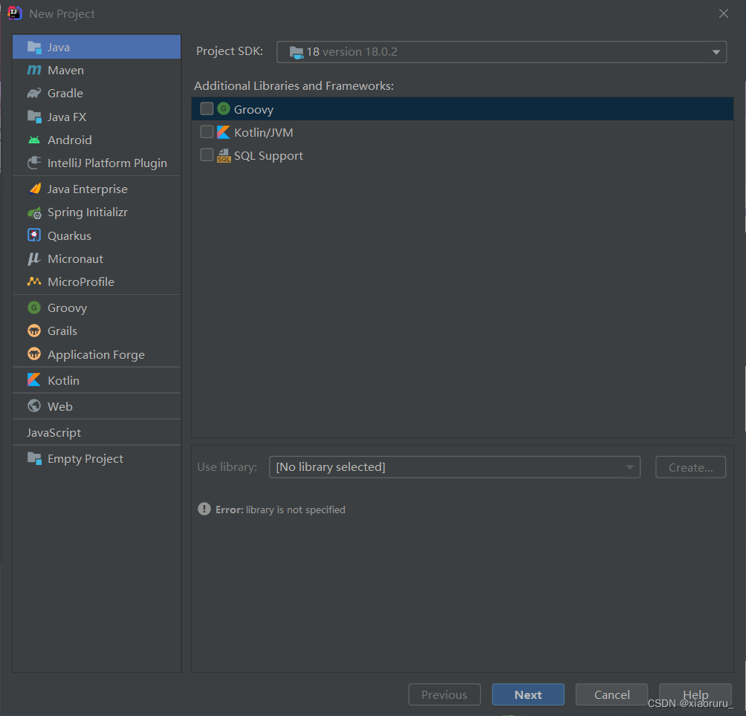Click the Create... library button

click(x=690, y=467)
